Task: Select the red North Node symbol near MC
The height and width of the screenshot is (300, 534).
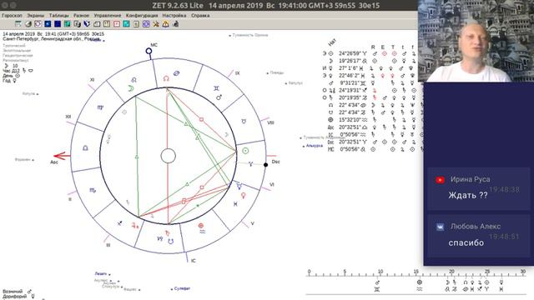Action: [166, 78]
